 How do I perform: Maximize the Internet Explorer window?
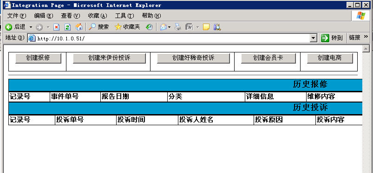(x=358, y=5)
